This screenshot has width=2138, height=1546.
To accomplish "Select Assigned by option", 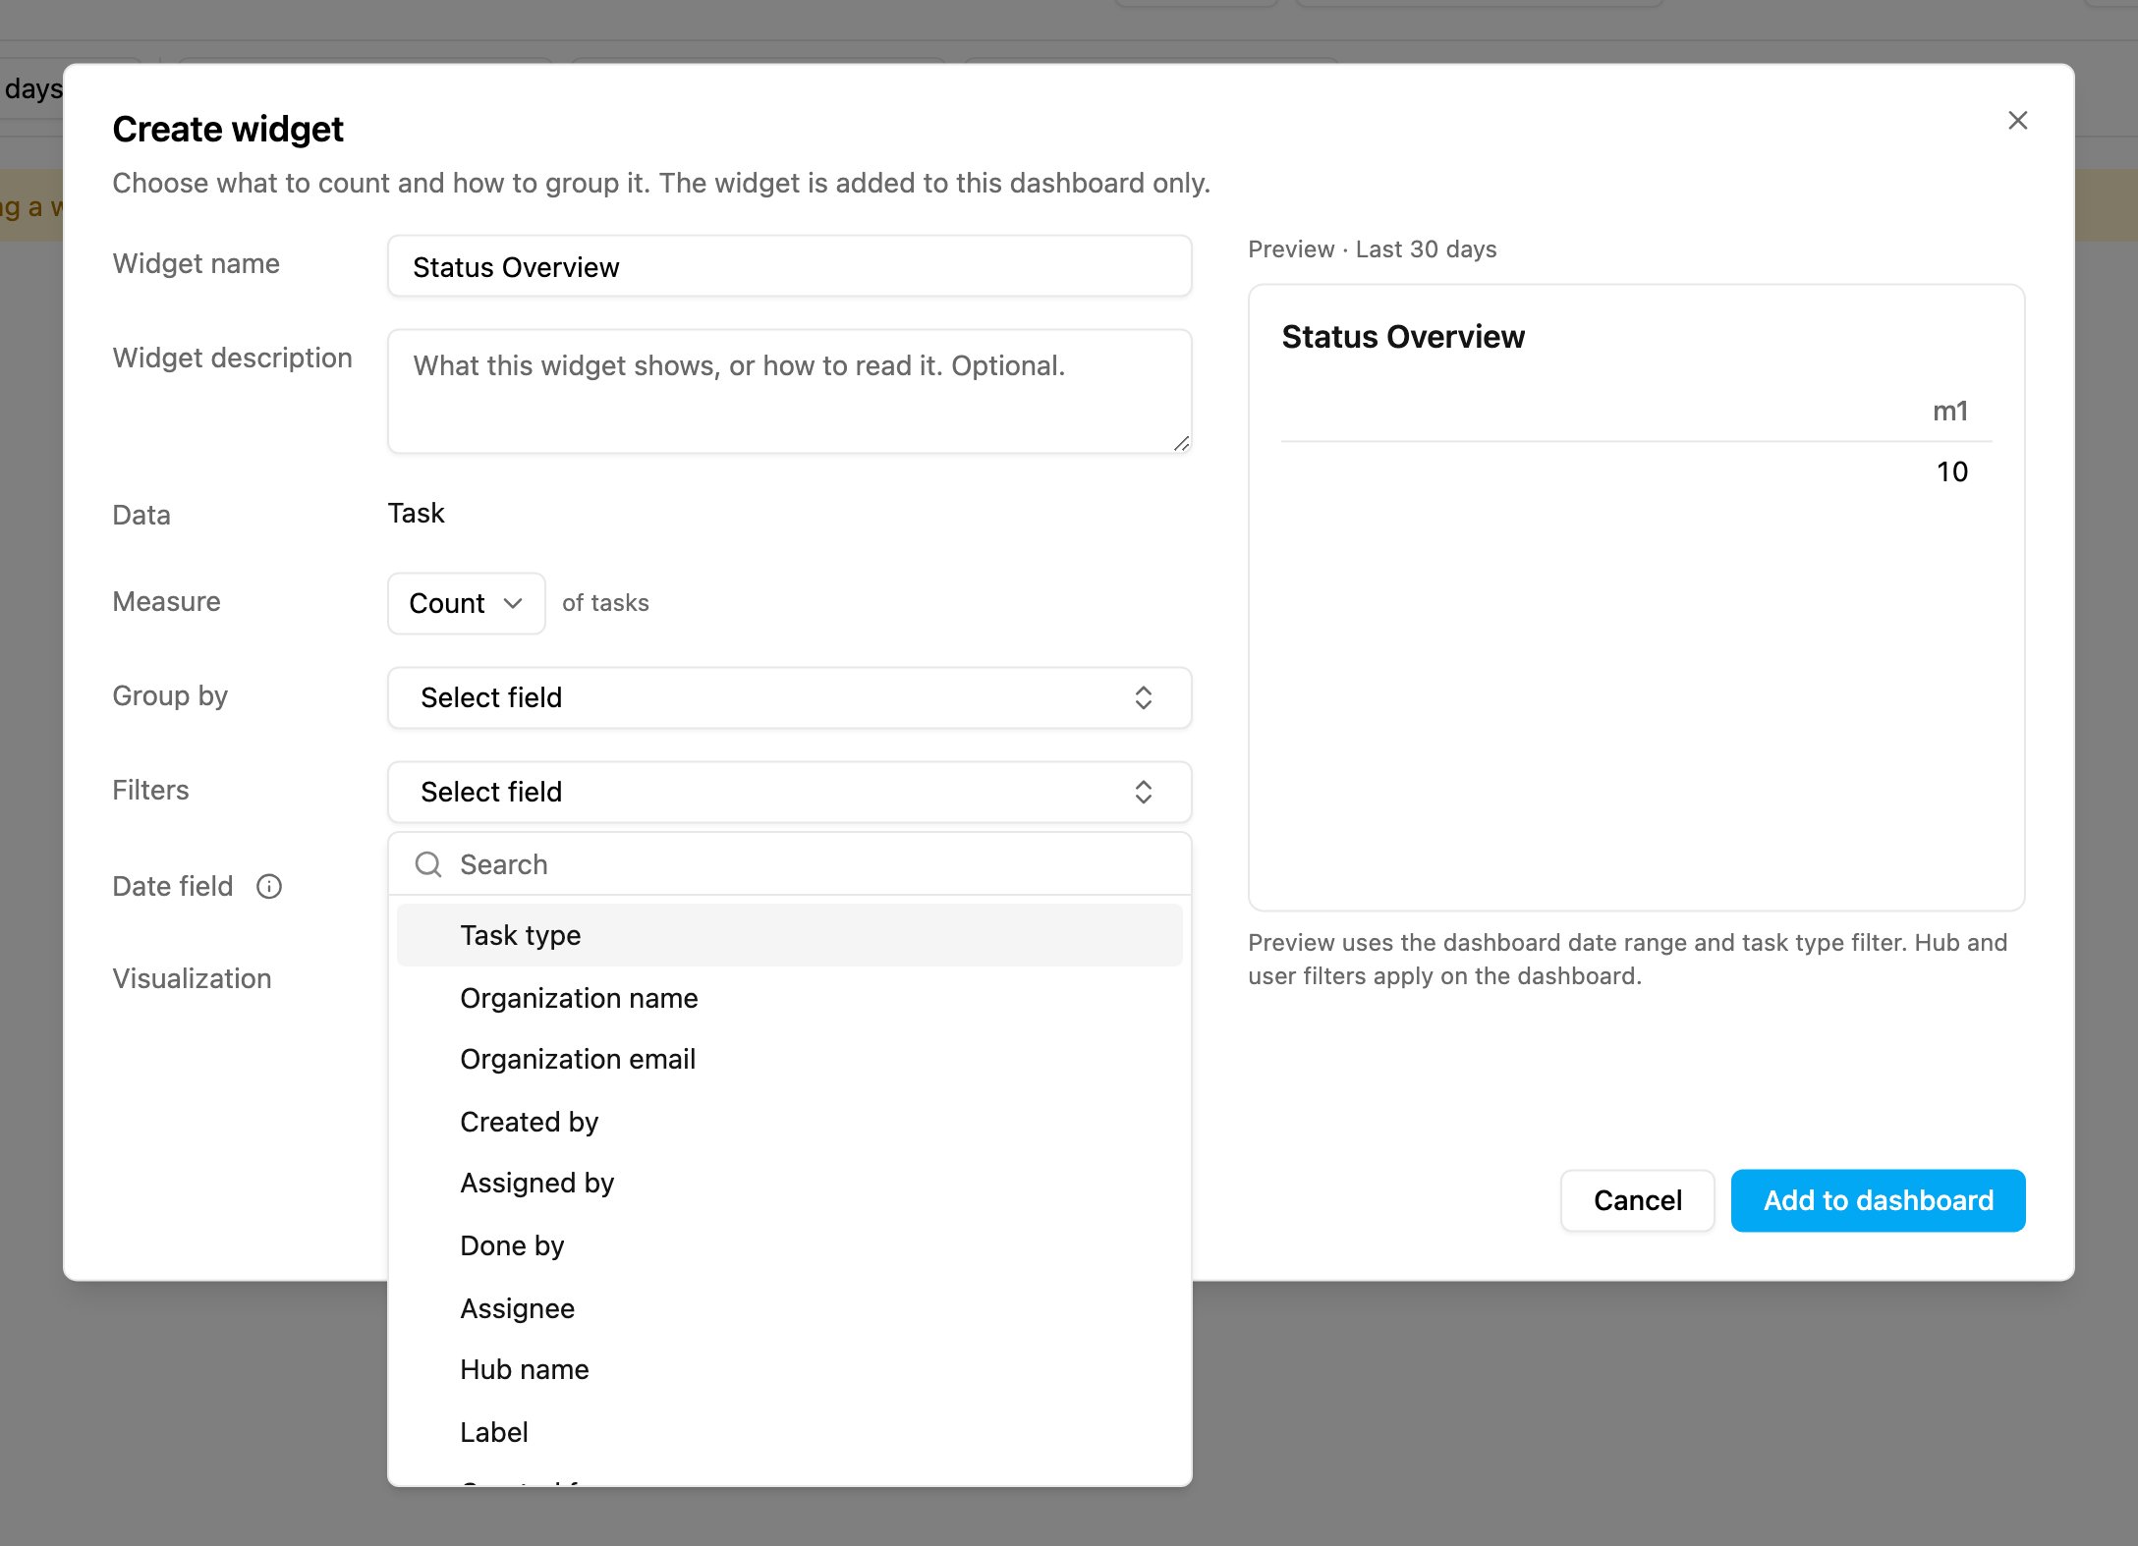I will [x=789, y=1183].
